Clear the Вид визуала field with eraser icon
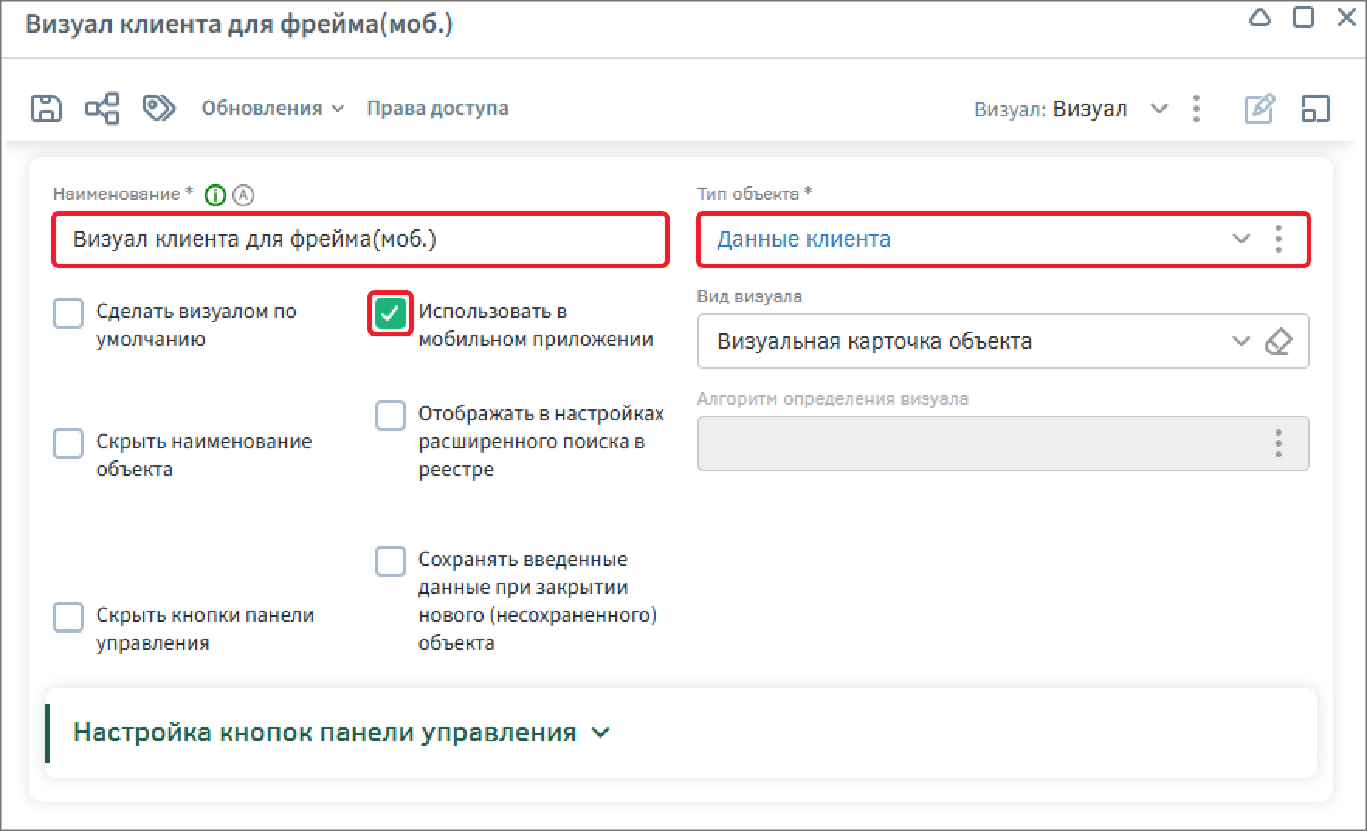Viewport: 1367px width, 831px height. click(1278, 341)
